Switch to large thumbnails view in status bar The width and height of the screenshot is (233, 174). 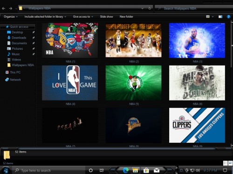(x=230, y=163)
